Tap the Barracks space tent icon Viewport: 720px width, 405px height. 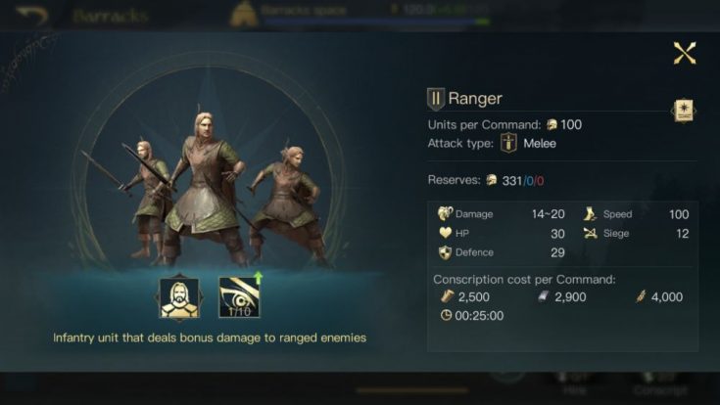pos(243,14)
